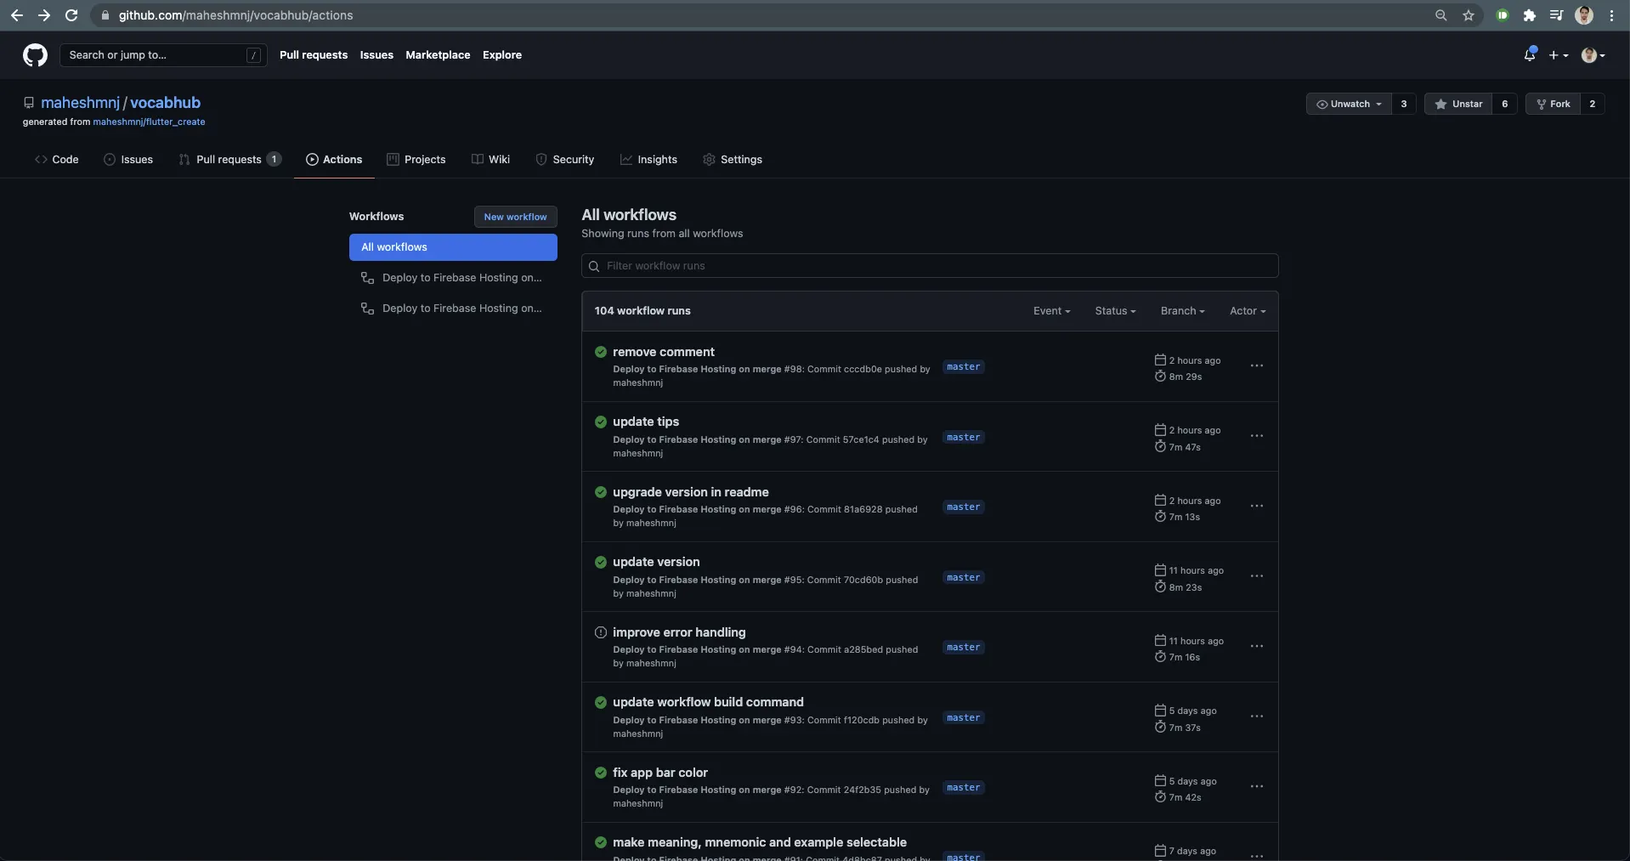Reload the page with refresh icon

click(x=71, y=15)
